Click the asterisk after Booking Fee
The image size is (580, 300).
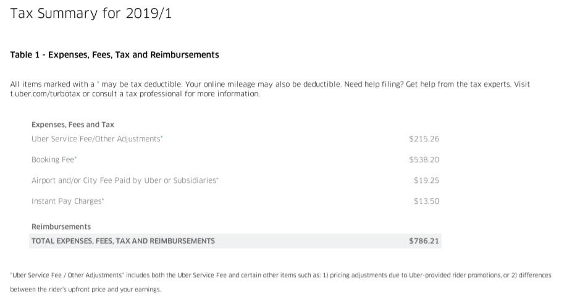point(75,158)
